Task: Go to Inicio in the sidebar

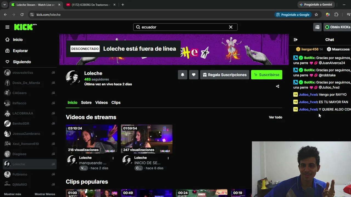Action: coord(18,40)
